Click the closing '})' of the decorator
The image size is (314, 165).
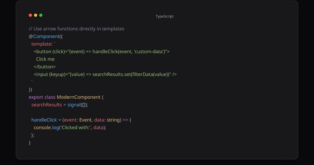point(30,90)
